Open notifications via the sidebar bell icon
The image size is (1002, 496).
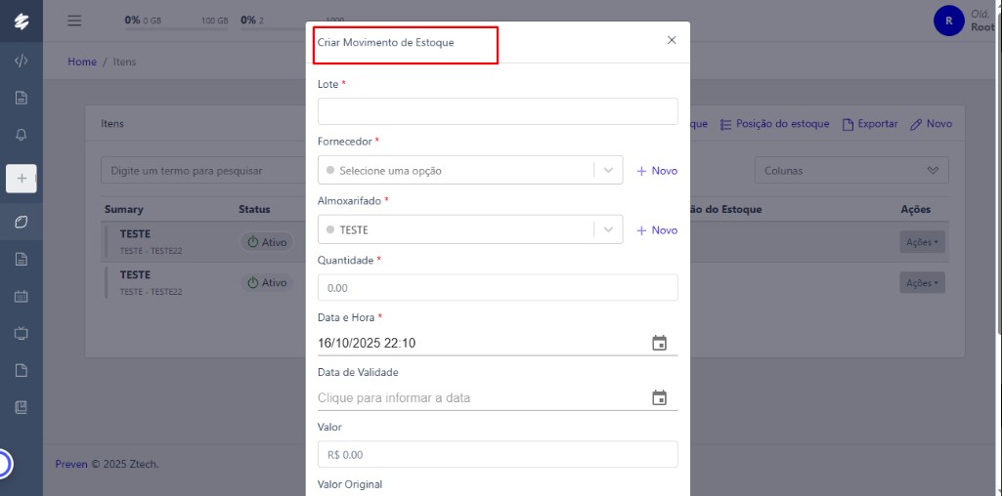click(x=22, y=135)
